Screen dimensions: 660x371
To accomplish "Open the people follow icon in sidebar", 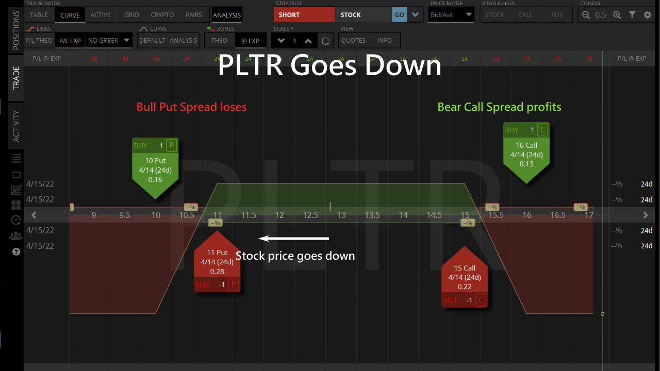I will pos(16,236).
